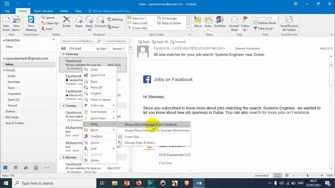Switch to the Folder tab
Screen dimensions: 335x188
tap(64, 11)
